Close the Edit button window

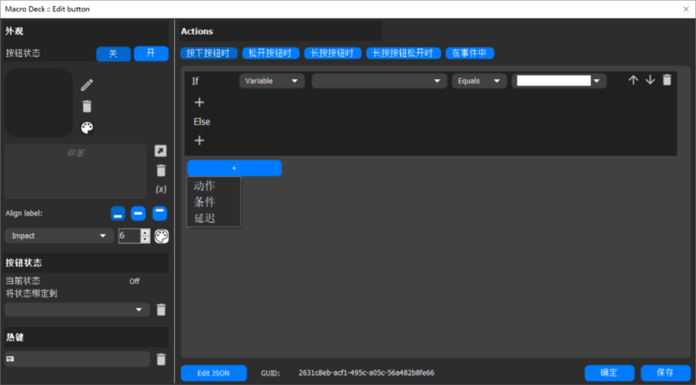[x=686, y=9]
